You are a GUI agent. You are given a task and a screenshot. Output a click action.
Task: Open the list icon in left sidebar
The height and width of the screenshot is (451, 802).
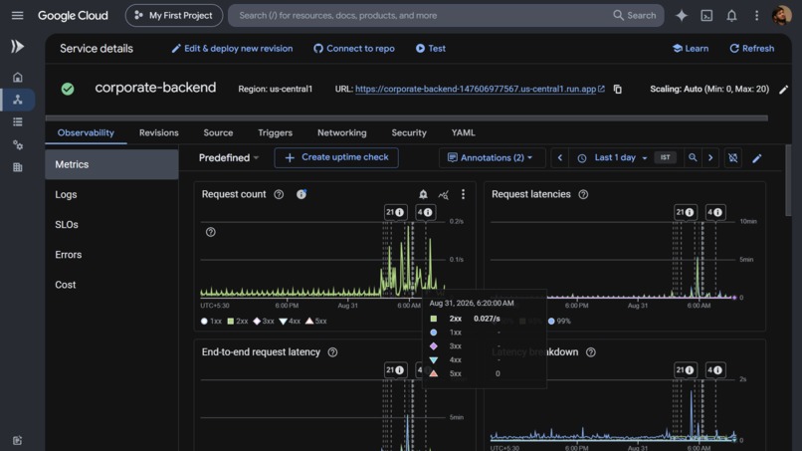[x=17, y=121]
